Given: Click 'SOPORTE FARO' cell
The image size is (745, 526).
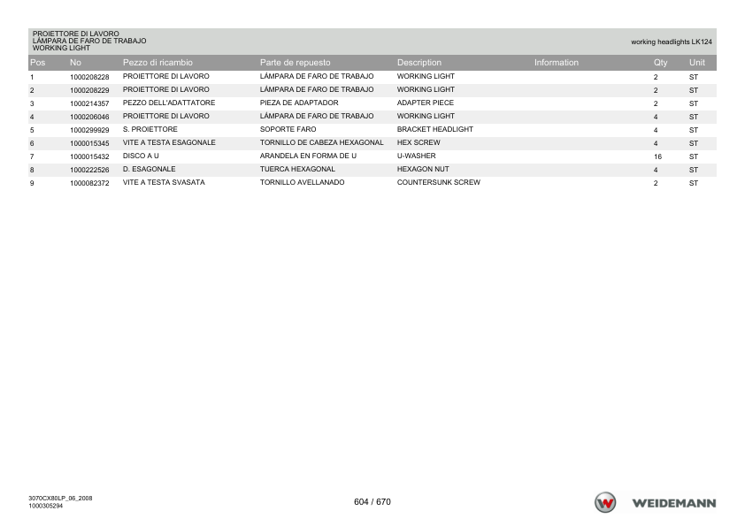Looking at the screenshot, I should pyautogui.click(x=288, y=129).
